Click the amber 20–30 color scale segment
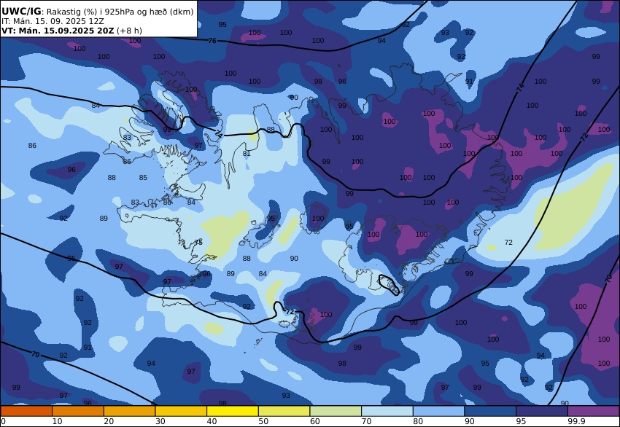Screen dimensions: 620x427 [x=129, y=411]
